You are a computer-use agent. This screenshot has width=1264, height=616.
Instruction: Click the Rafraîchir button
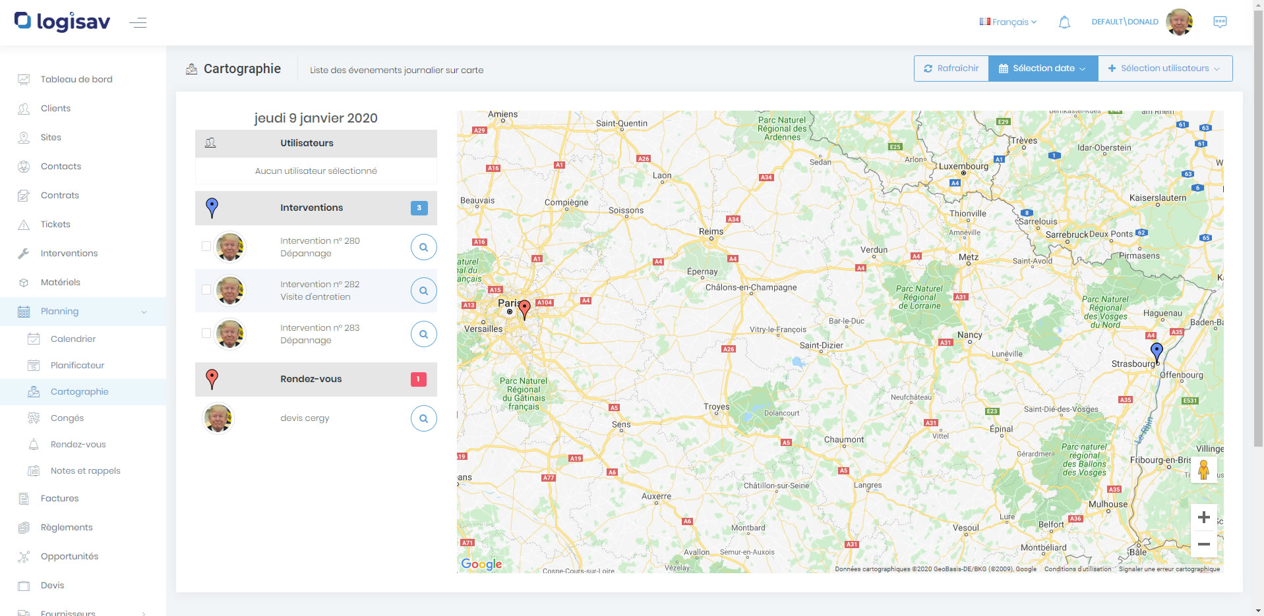(x=951, y=69)
